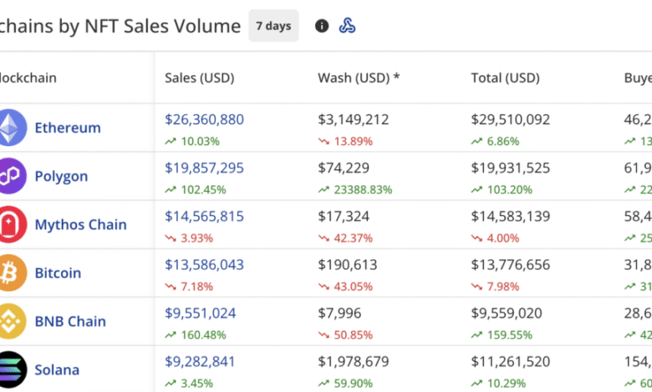Select Mythos Chain wash value $17,324
This screenshot has height=392, width=652.
point(344,217)
